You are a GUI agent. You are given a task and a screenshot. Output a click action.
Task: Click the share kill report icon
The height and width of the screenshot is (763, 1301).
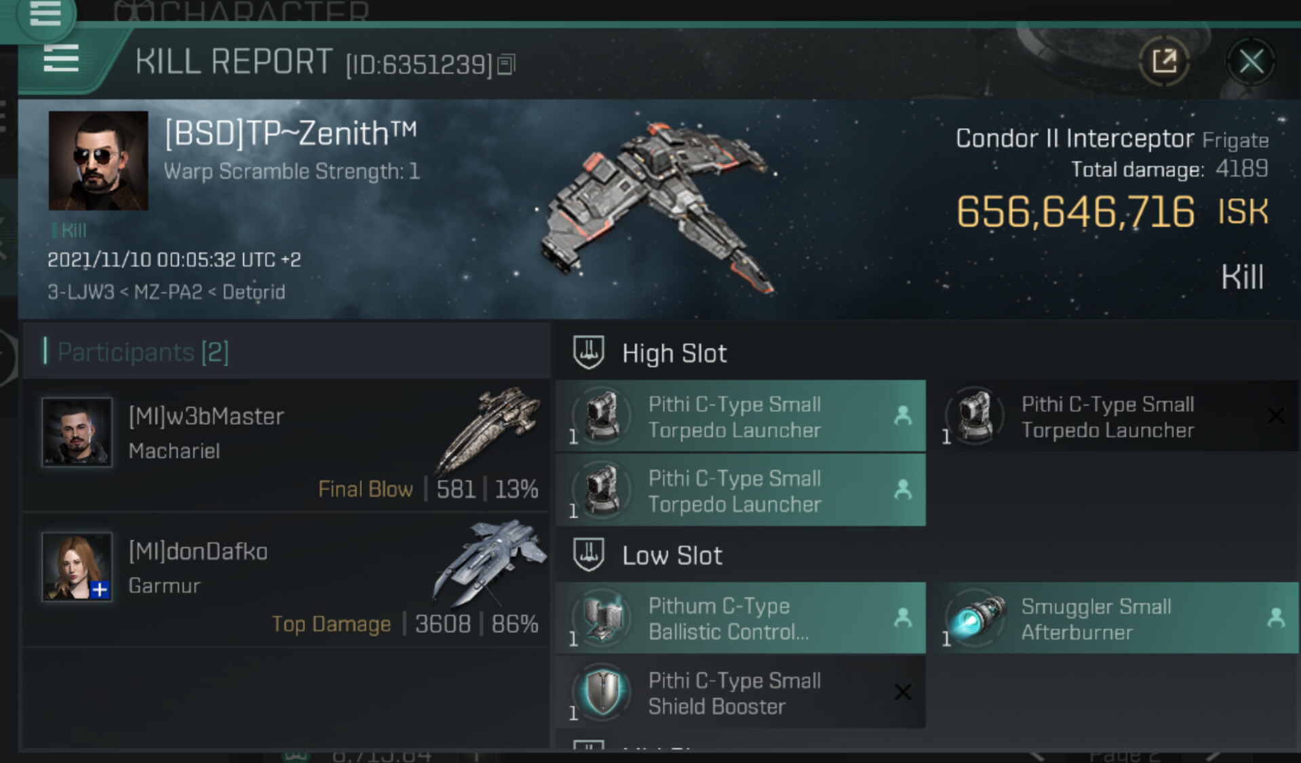pos(1164,62)
